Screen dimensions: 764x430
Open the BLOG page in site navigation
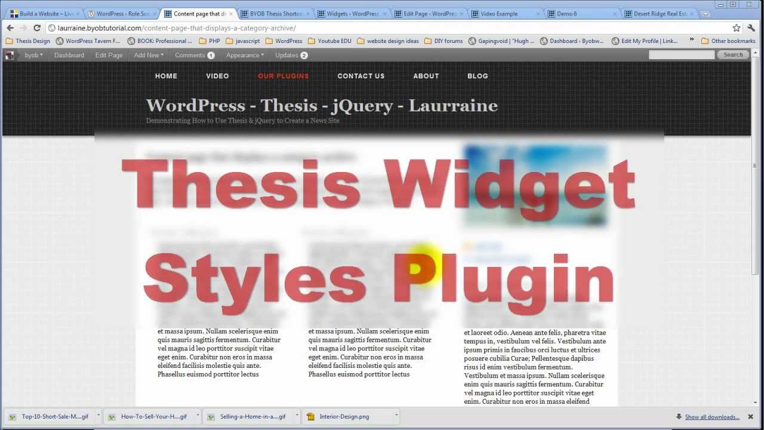click(478, 76)
